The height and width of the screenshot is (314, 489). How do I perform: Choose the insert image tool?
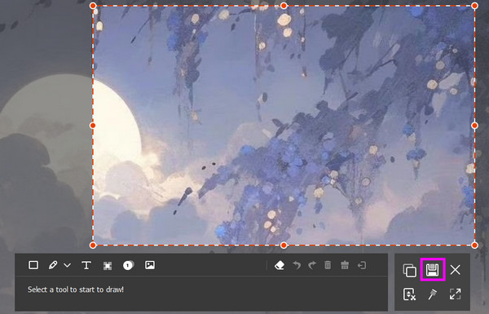150,265
